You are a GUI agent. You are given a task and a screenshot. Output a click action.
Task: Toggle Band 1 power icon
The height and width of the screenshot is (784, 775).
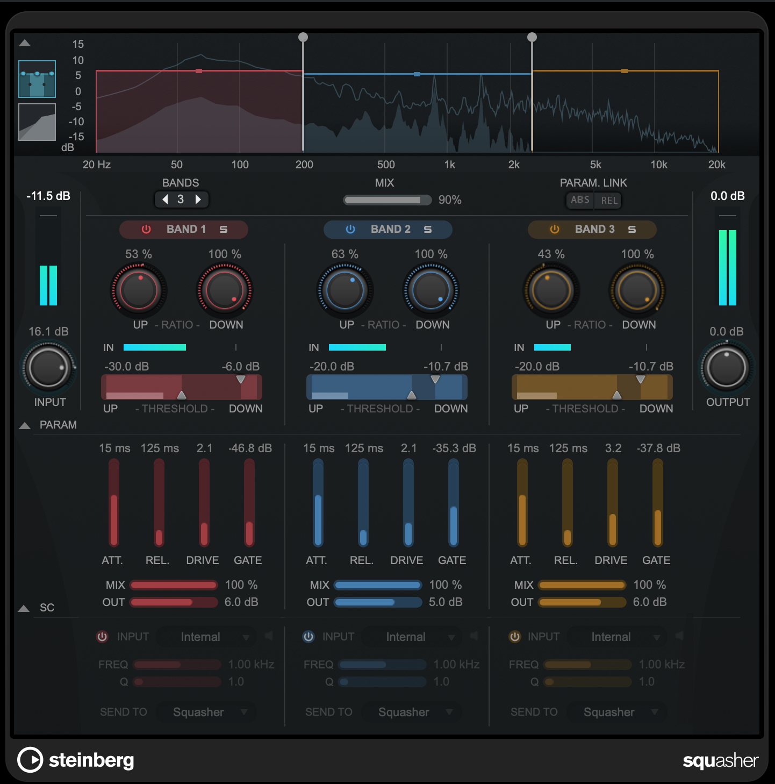[x=146, y=229]
